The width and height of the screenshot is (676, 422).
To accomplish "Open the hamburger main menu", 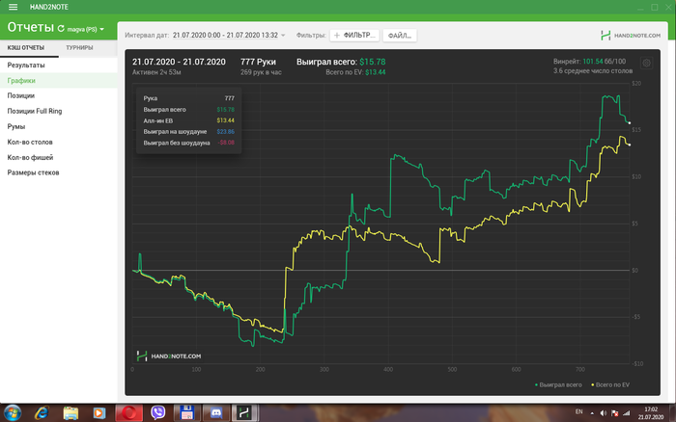I will (x=13, y=7).
